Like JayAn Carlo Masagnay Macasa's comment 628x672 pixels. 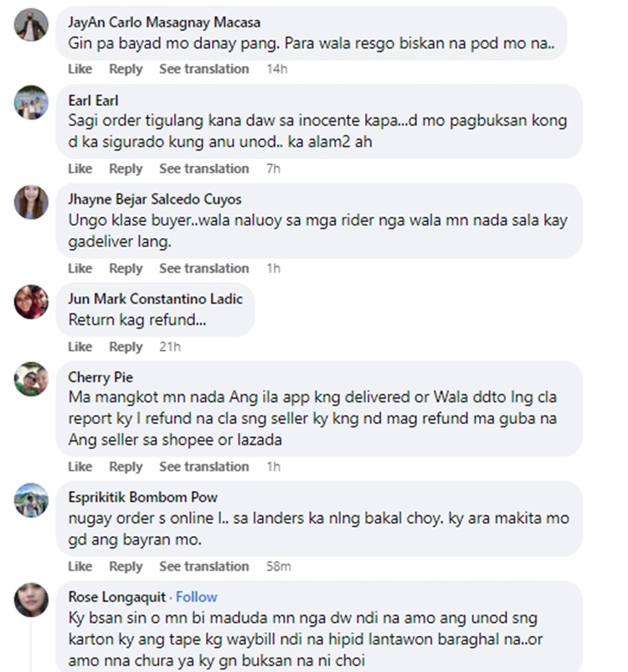[80, 69]
